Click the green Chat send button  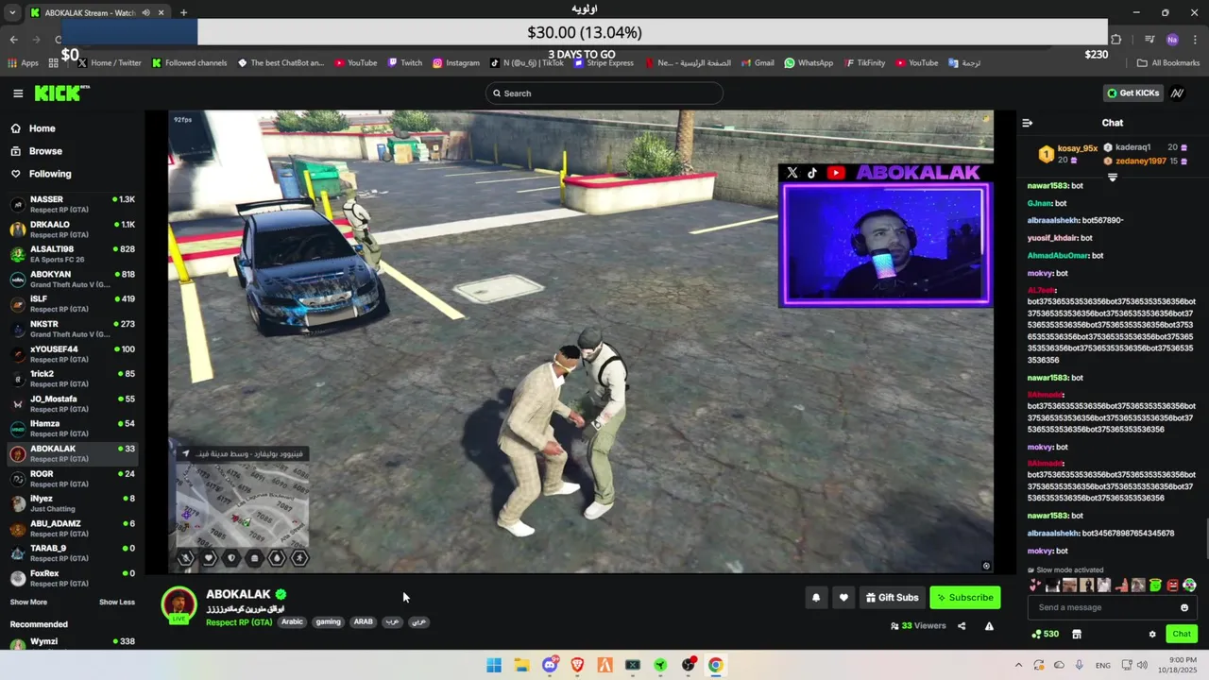(1182, 635)
